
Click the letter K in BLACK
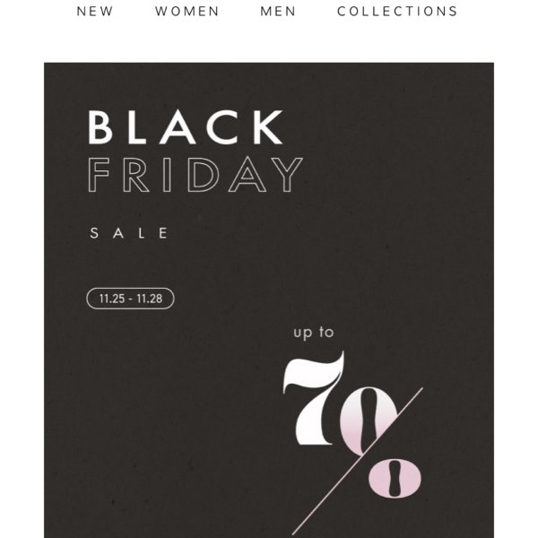(x=268, y=127)
